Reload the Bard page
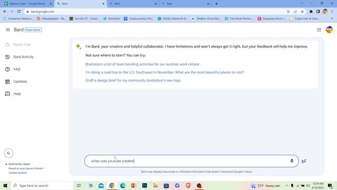 (x=19, y=12)
